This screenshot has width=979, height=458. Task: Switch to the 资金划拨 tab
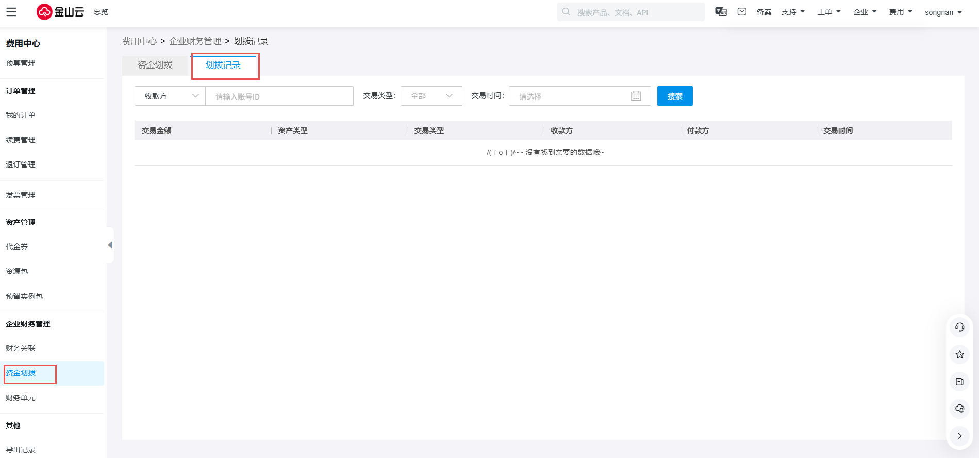click(155, 65)
